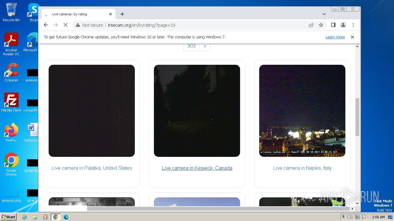Viewport: 394px width, 221px height.
Task: Open Live camera in Keswick, Canada
Action: pyautogui.click(x=197, y=168)
